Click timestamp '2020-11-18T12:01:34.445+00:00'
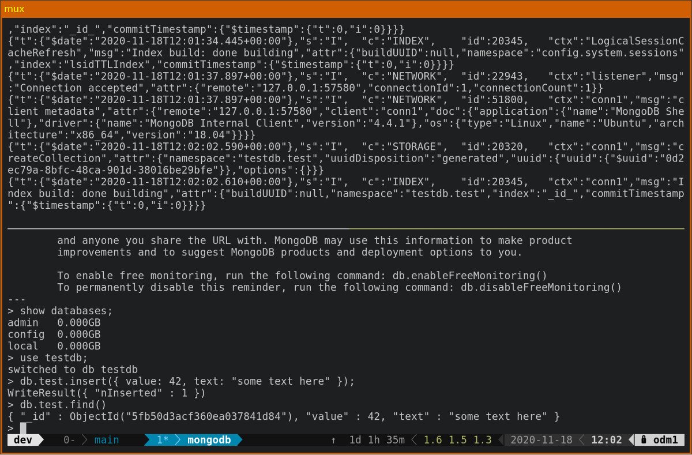Image resolution: width=692 pixels, height=455 pixels. pyautogui.click(x=194, y=42)
